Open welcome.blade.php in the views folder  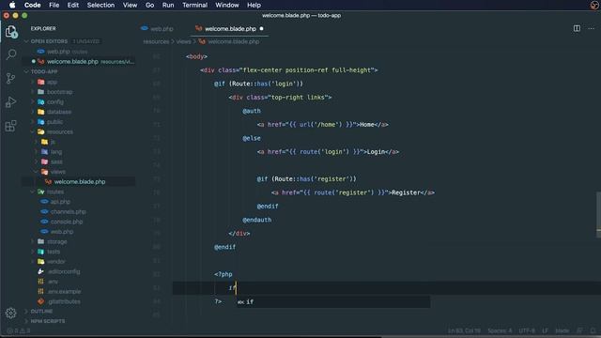coord(79,181)
